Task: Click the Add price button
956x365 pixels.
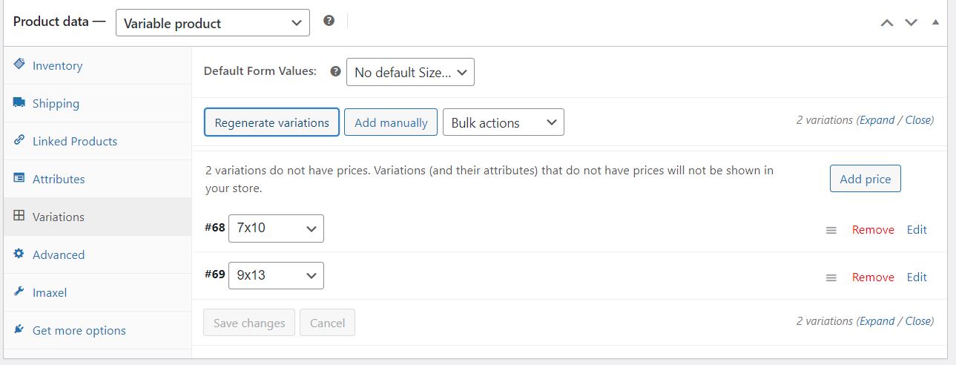Action: point(865,179)
